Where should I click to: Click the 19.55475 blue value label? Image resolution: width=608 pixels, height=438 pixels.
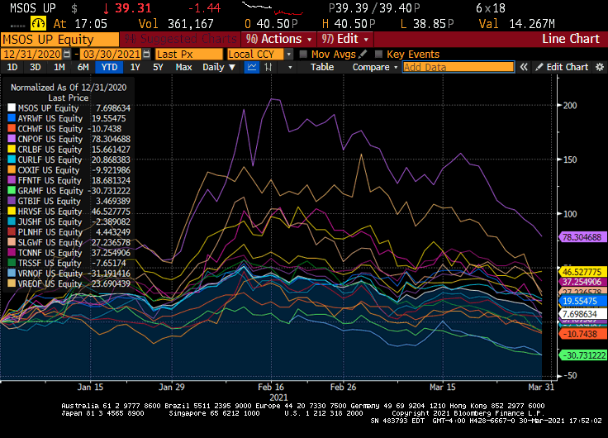582,301
